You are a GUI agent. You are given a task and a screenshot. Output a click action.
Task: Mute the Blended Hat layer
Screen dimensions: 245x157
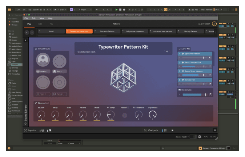(180, 84)
